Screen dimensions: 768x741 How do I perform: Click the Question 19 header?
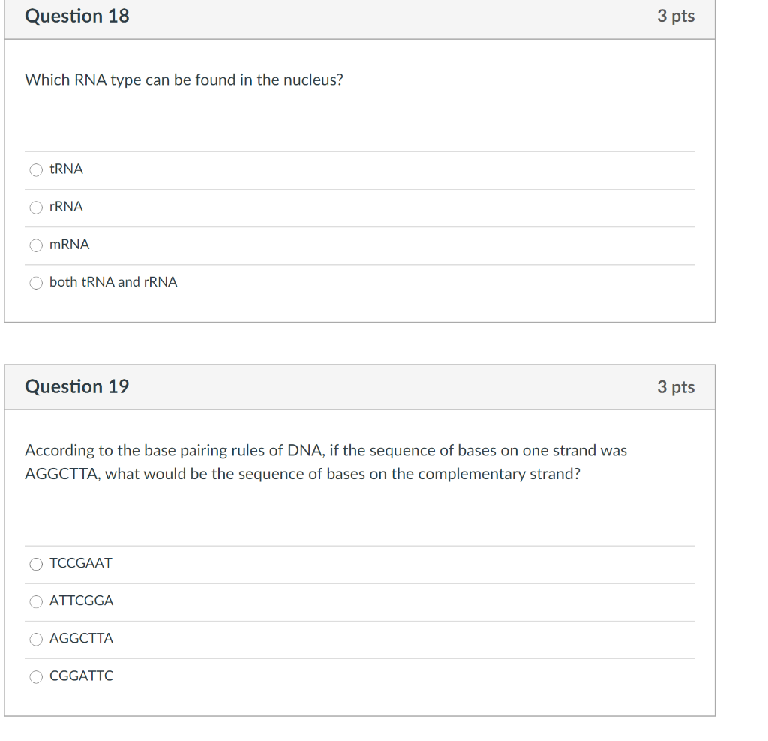pyautogui.click(x=76, y=387)
